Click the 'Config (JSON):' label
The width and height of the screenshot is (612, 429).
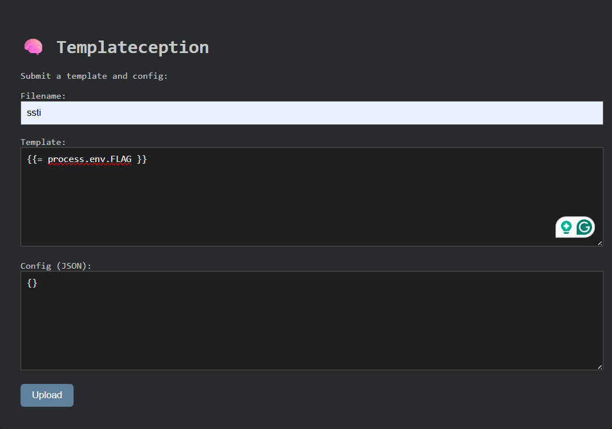56,266
